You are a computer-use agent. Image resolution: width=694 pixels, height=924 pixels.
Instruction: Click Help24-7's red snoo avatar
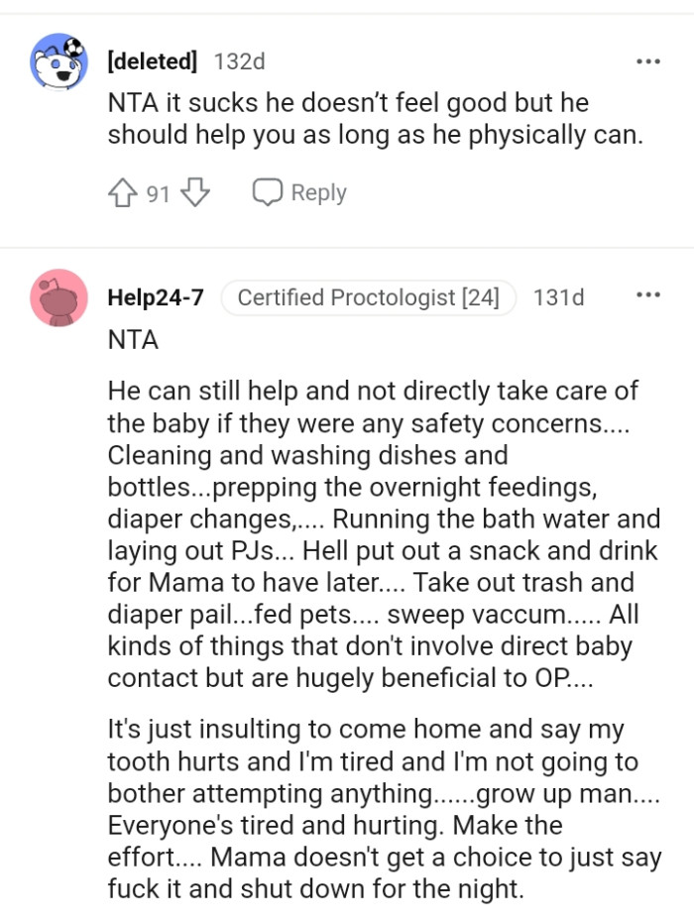[57, 296]
